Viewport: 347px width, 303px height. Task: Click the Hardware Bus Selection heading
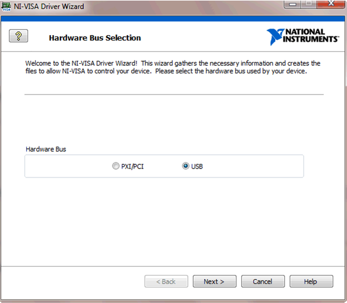[x=95, y=38]
